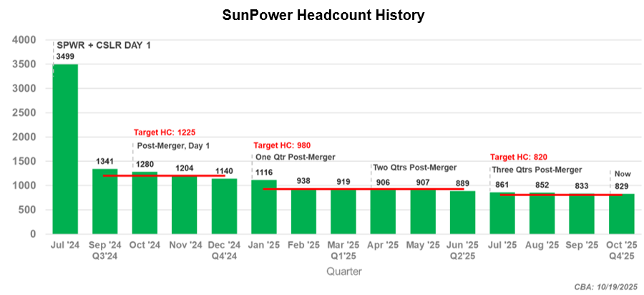
Task: Click the 3499 data label
Action: (x=65, y=57)
